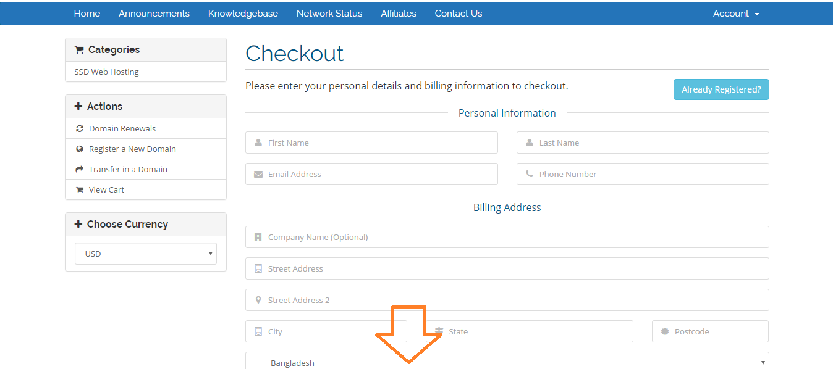Click the plus icon in Actions header

pyautogui.click(x=78, y=106)
